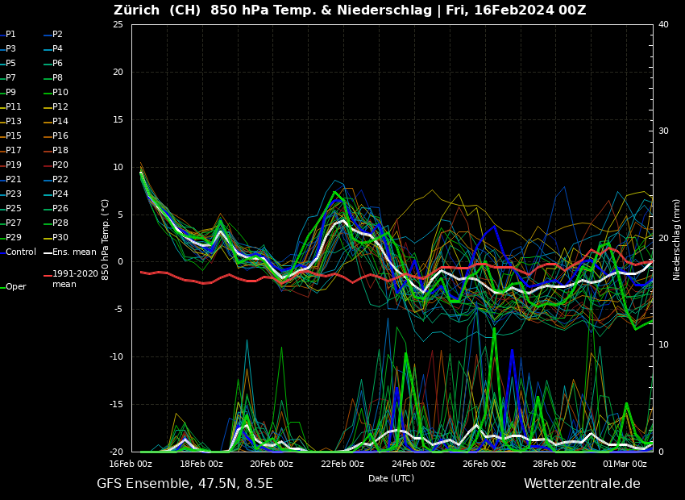Click legend label P13
The height and width of the screenshot is (500, 685).
click(14, 121)
